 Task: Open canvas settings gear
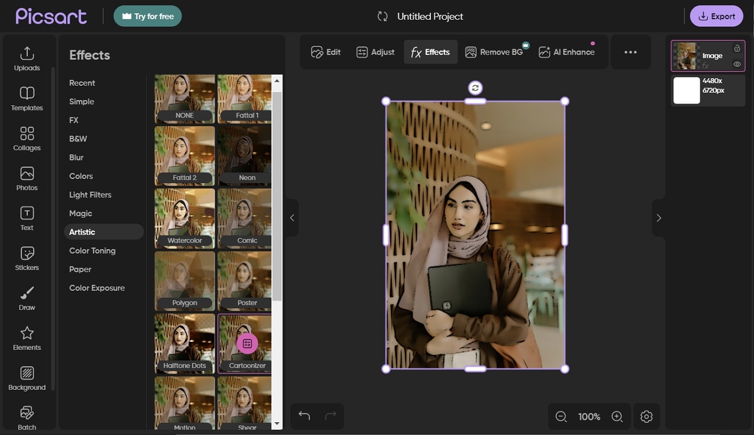(x=647, y=416)
